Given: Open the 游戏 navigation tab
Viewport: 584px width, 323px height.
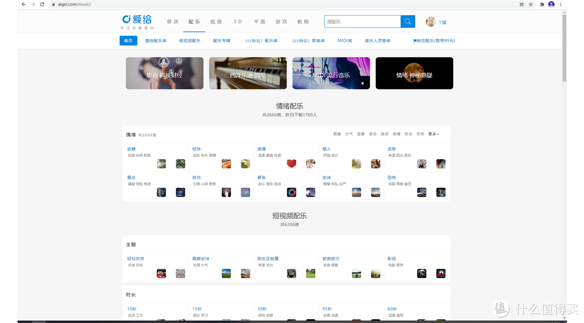Looking at the screenshot, I should pos(281,22).
